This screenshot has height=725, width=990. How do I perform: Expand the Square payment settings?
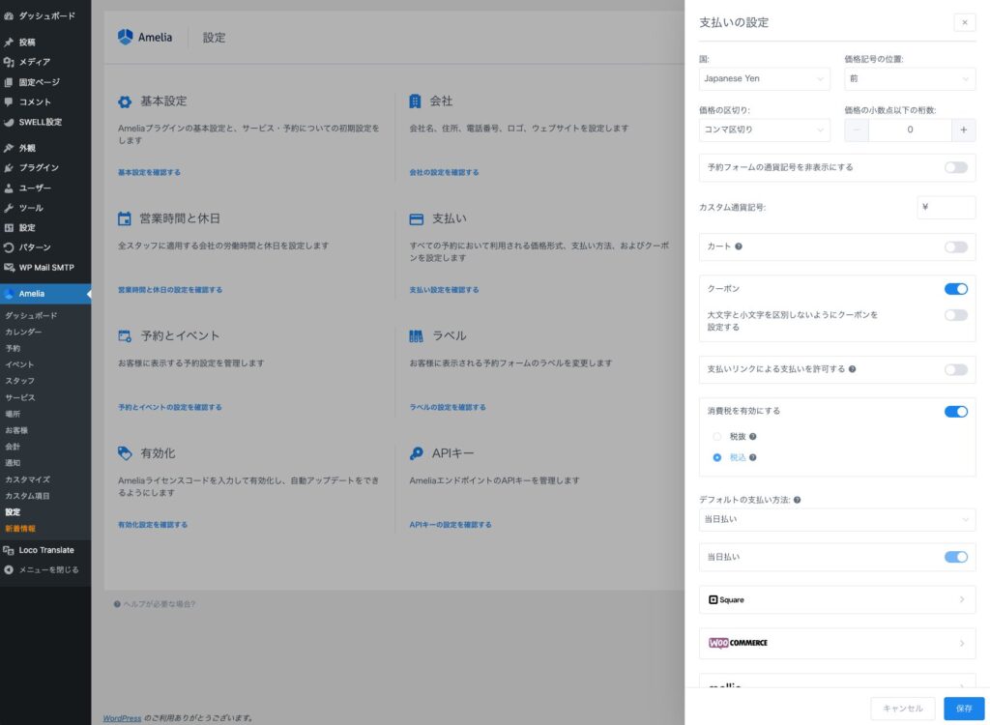click(x=836, y=599)
